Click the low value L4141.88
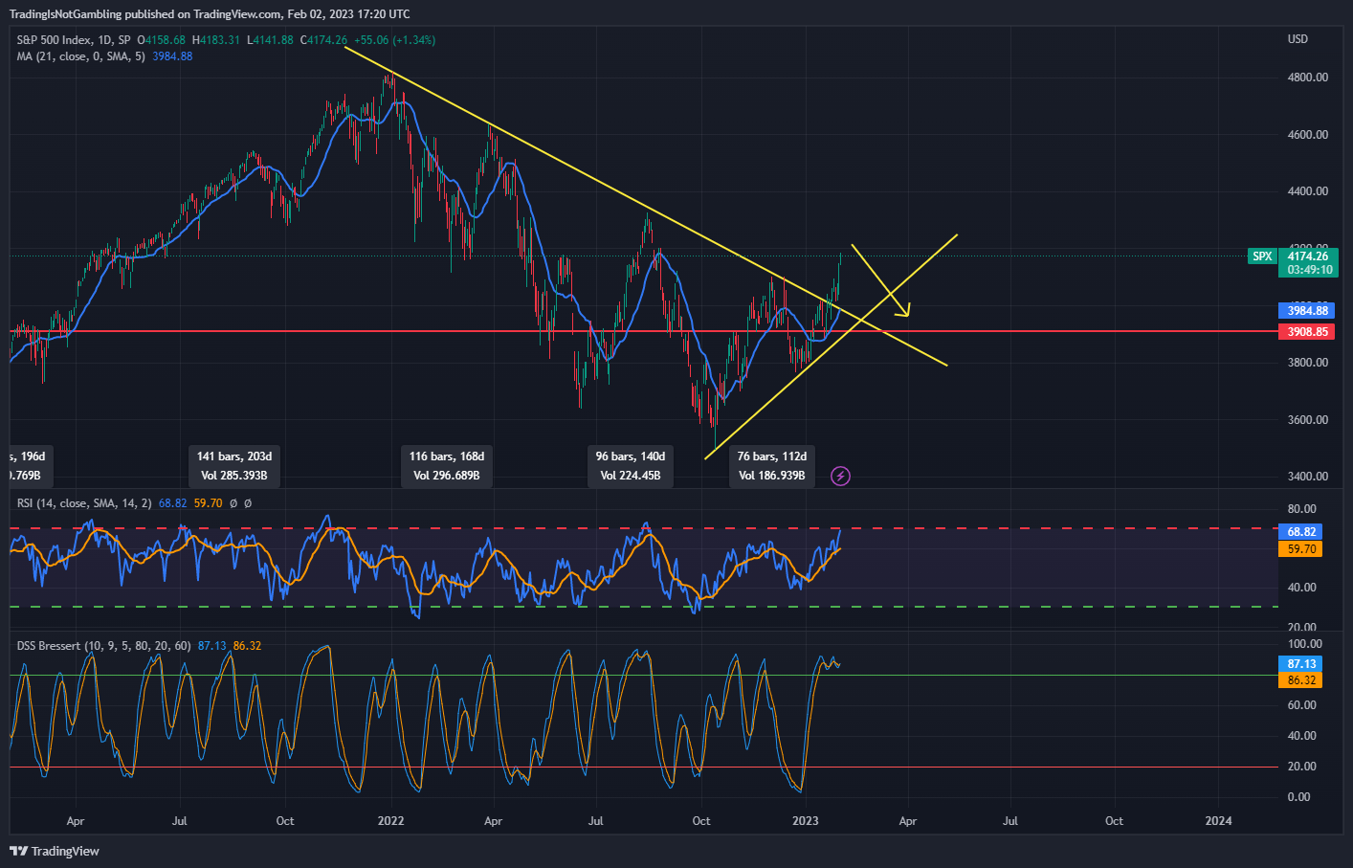The image size is (1353, 868). [270, 40]
